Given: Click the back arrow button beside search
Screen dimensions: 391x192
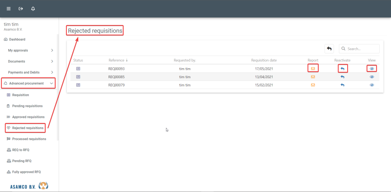Looking at the screenshot, I should click(329, 49).
